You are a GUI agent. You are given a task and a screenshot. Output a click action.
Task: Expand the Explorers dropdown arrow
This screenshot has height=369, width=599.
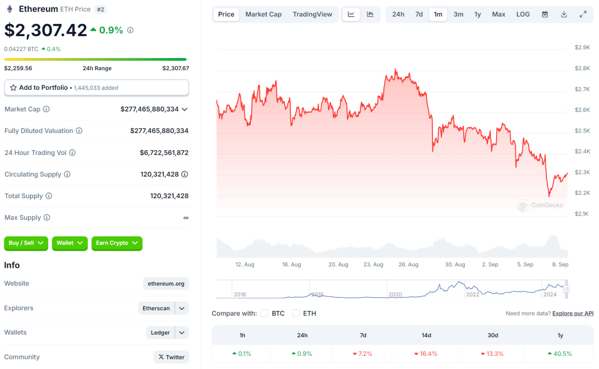(182, 308)
